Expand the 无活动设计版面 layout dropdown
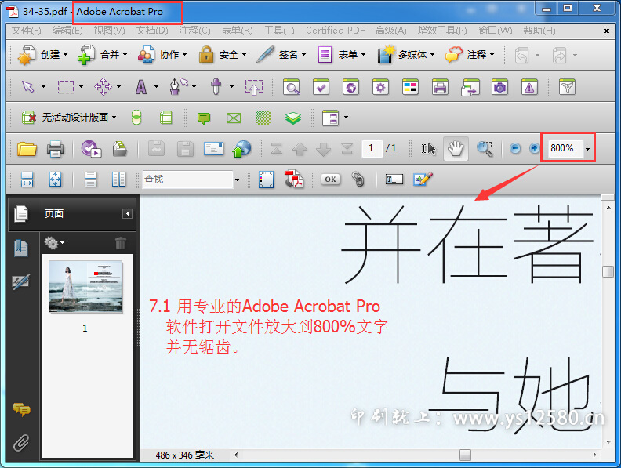This screenshot has width=621, height=468. click(114, 118)
